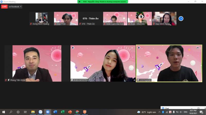
Task: Open Zalo from the taskbar
Action: click(40, 112)
